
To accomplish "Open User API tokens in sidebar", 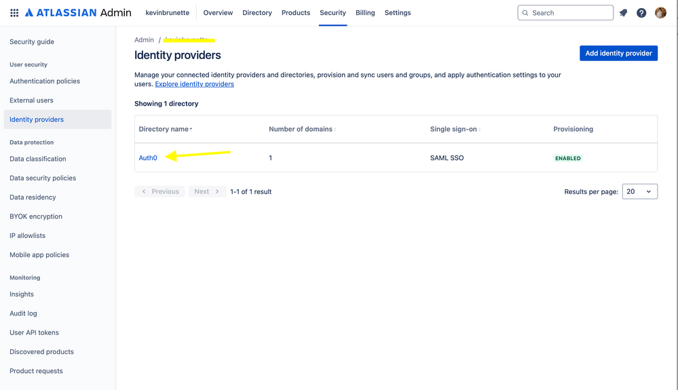I will [34, 332].
